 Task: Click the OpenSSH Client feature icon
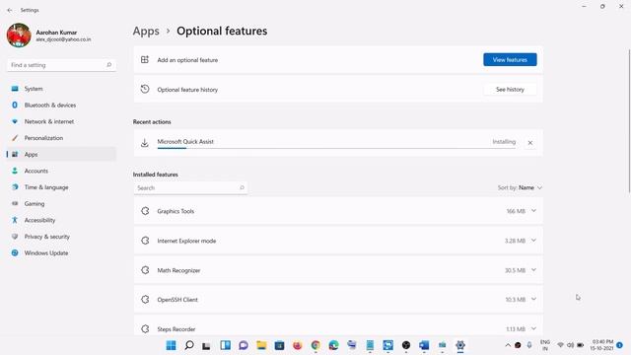tap(145, 300)
